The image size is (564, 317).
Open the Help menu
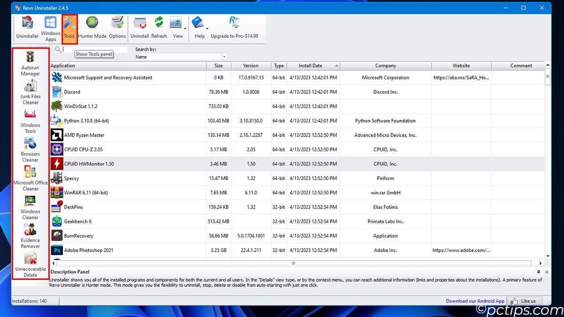[199, 27]
